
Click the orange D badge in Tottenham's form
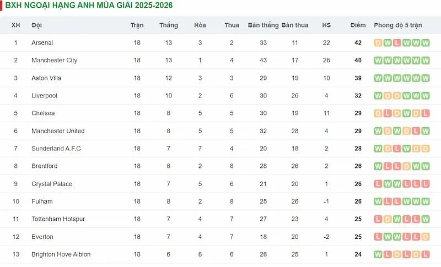pos(388,219)
